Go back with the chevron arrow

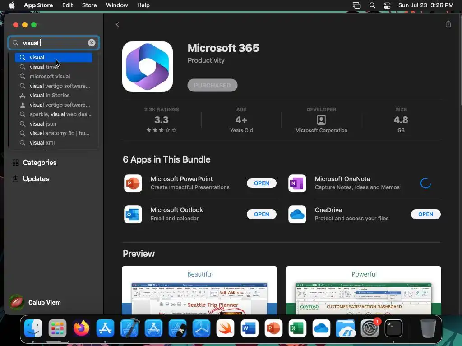117,24
